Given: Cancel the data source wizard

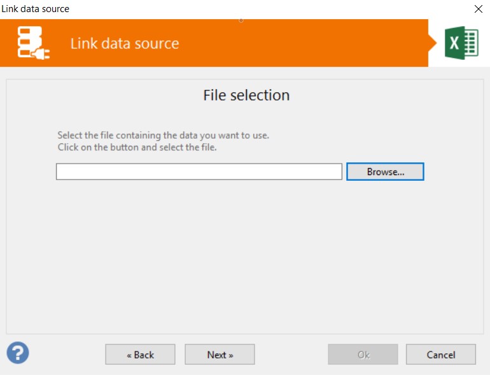Looking at the screenshot, I should tap(441, 355).
